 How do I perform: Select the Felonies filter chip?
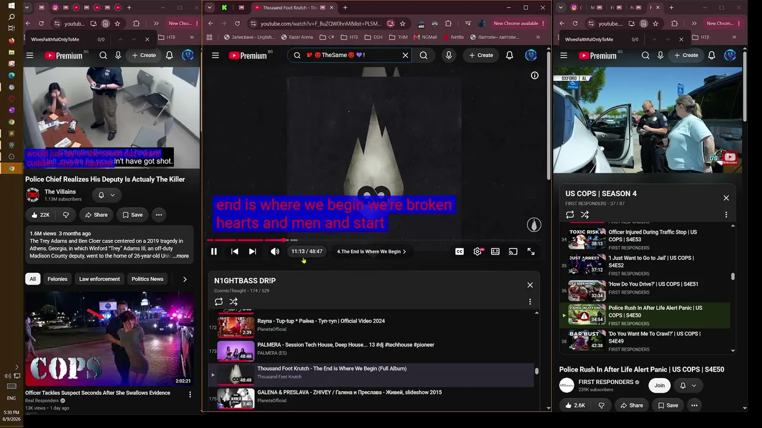coord(57,279)
